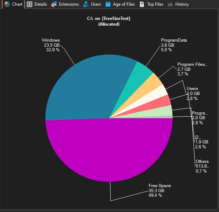Select the blue Windows pie slice
This screenshot has height=212, width=219.
click(x=85, y=89)
